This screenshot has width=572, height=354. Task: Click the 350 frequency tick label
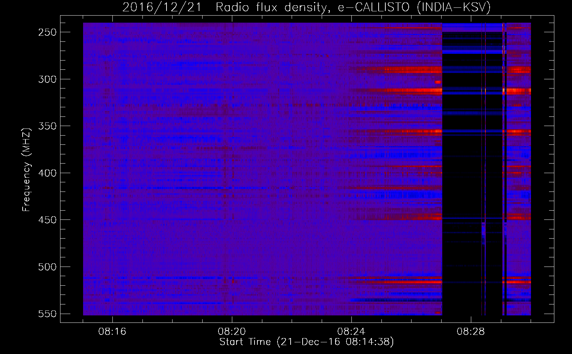47,126
